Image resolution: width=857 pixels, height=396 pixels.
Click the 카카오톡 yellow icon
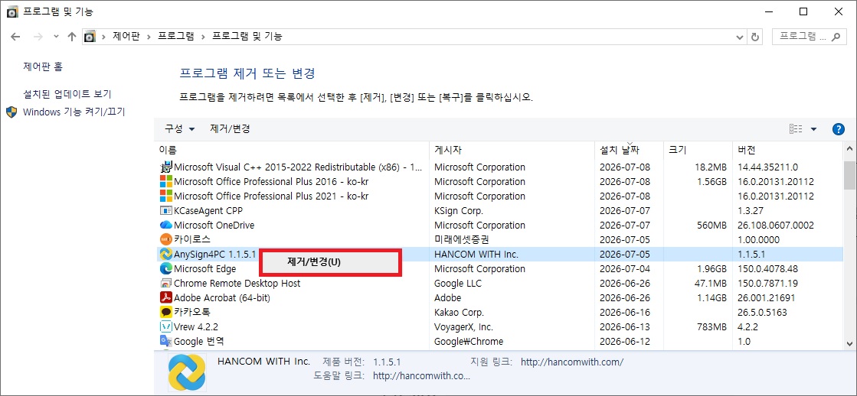[x=165, y=313]
